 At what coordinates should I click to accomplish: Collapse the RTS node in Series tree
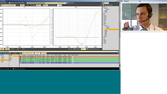(x=103, y=24)
